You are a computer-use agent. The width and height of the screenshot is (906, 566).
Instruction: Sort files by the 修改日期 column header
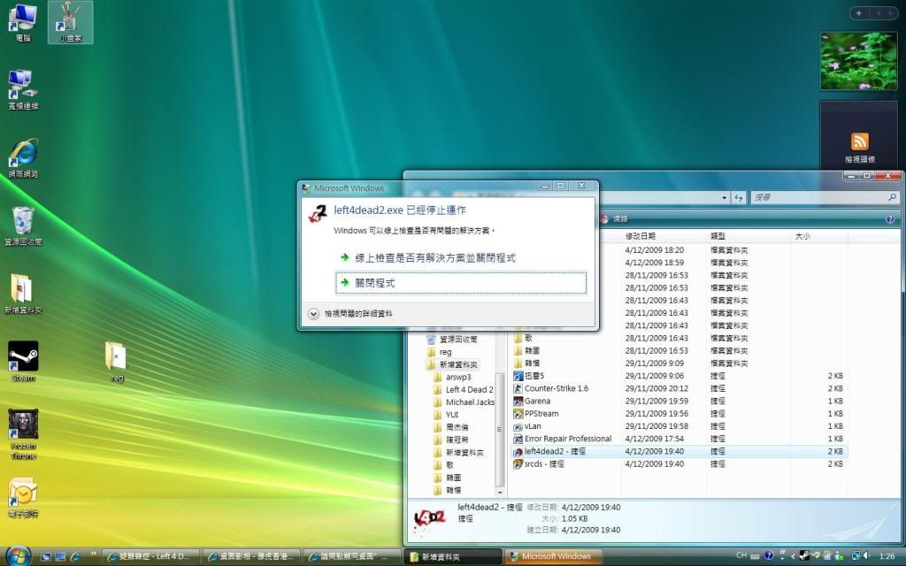pos(641,236)
